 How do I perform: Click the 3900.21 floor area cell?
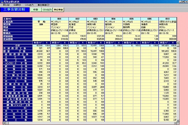click(113, 39)
